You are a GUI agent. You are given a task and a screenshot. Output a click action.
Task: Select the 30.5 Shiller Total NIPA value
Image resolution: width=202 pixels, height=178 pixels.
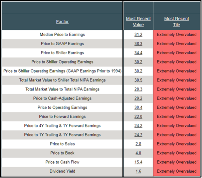tap(138, 80)
